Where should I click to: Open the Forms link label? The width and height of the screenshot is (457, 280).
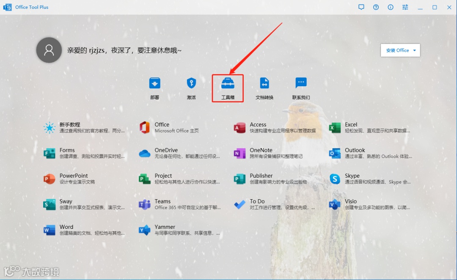pyautogui.click(x=67, y=150)
